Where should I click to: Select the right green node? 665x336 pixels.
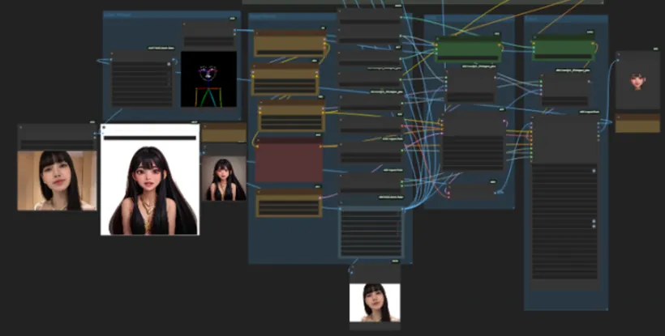pyautogui.click(x=564, y=48)
